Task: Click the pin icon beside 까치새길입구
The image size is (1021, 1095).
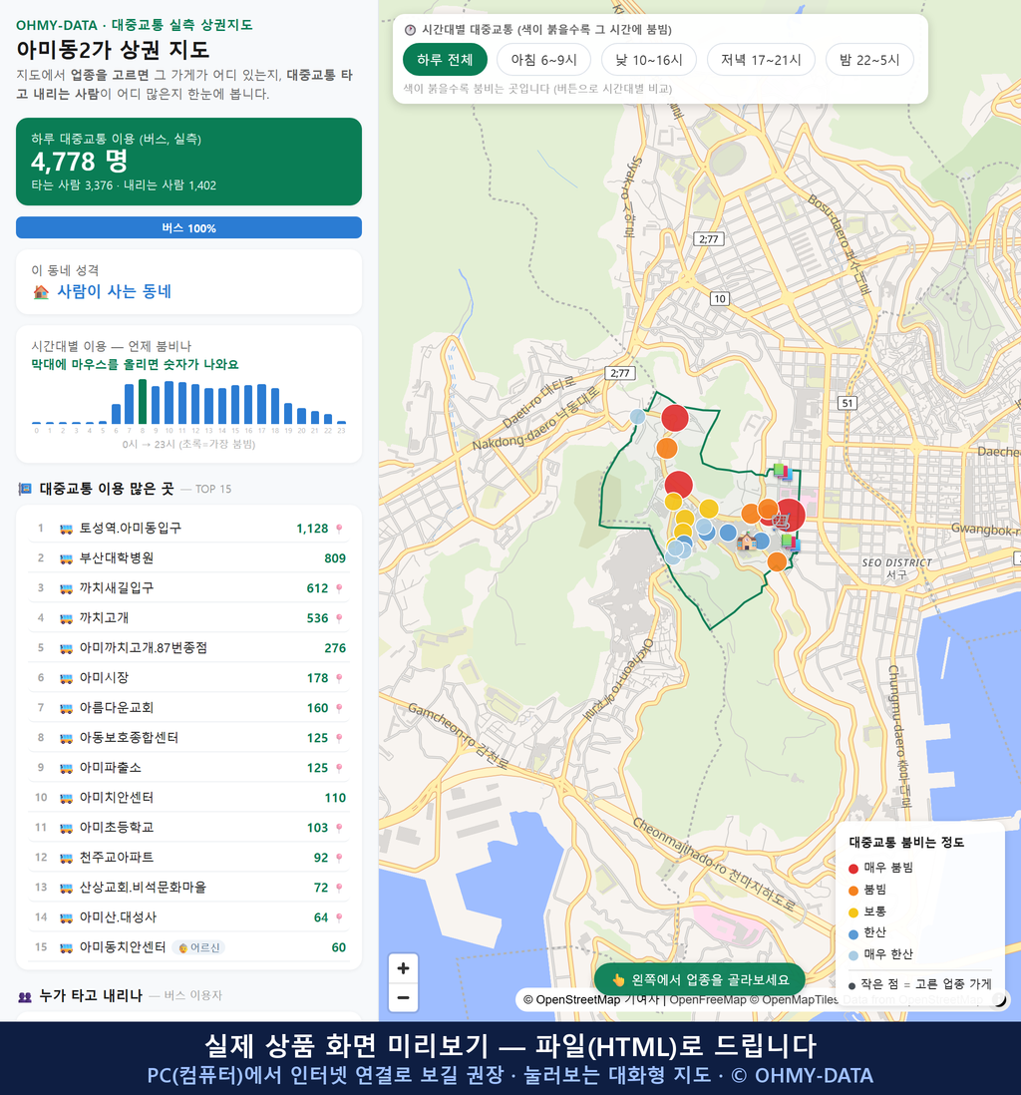Action: [339, 588]
